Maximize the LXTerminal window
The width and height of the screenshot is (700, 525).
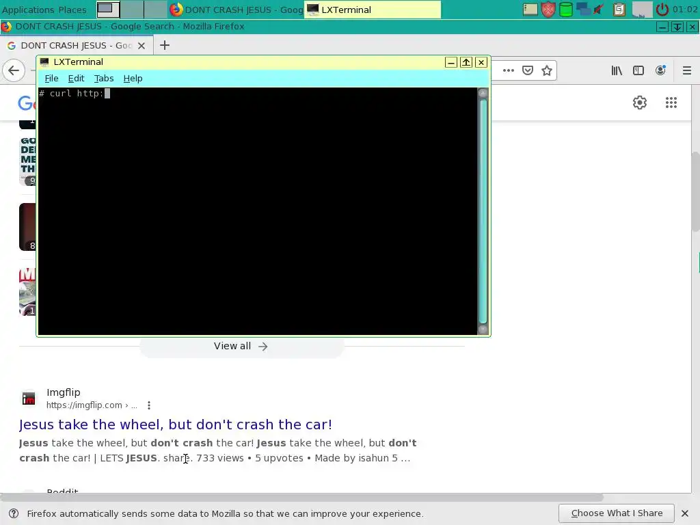(x=466, y=62)
